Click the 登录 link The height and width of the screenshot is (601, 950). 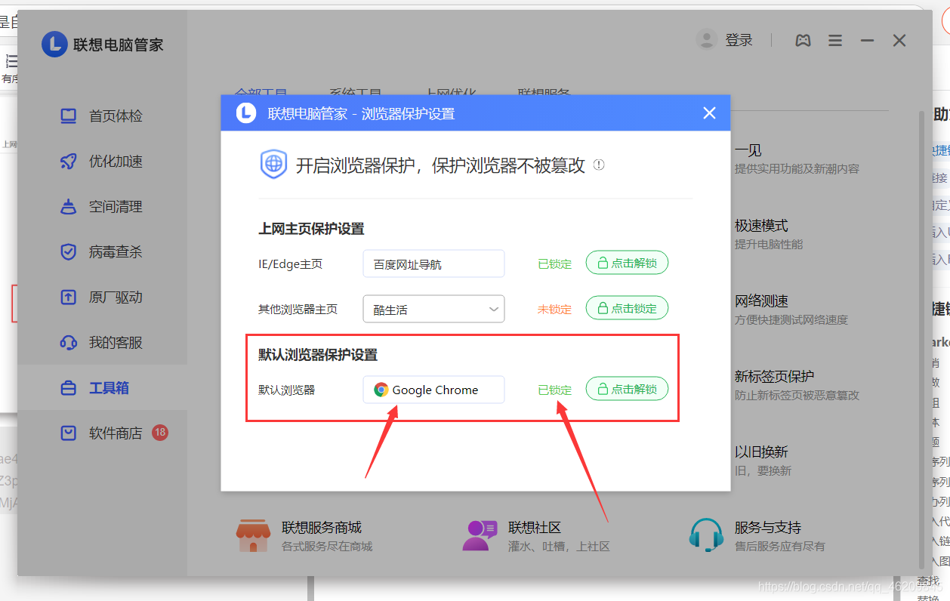[739, 41]
